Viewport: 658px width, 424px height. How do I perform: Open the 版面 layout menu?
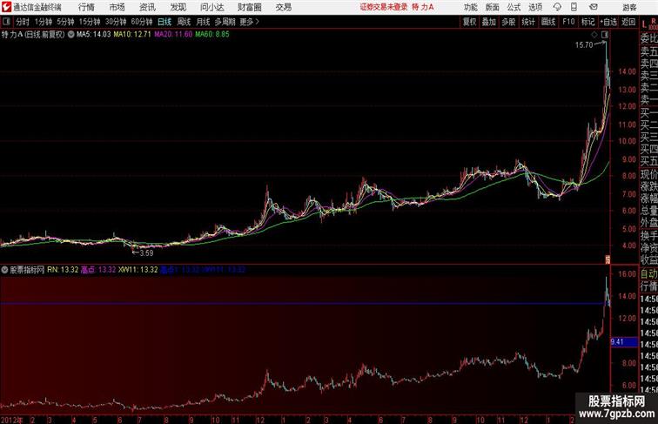493,7
